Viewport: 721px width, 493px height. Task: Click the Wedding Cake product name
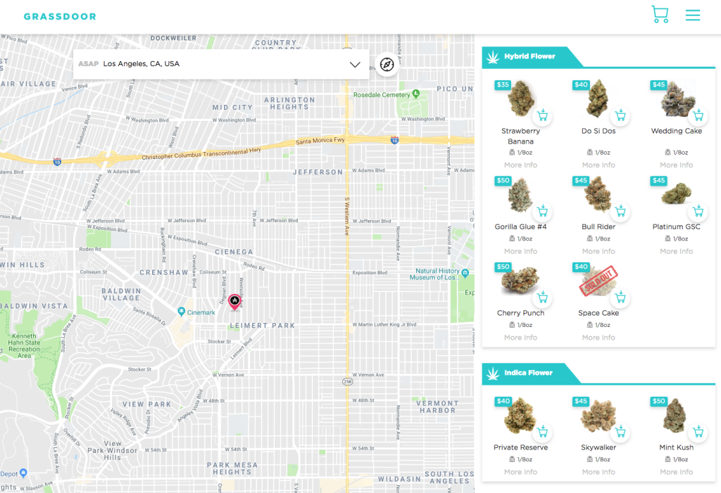click(677, 131)
